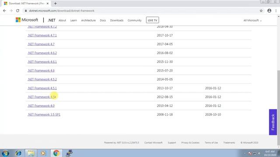Open the Chrome profile account icon
The width and height of the screenshot is (280, 157).
tap(269, 10)
